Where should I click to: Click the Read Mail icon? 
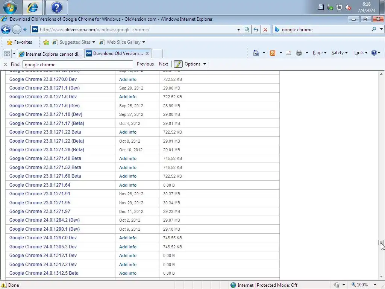288,53
